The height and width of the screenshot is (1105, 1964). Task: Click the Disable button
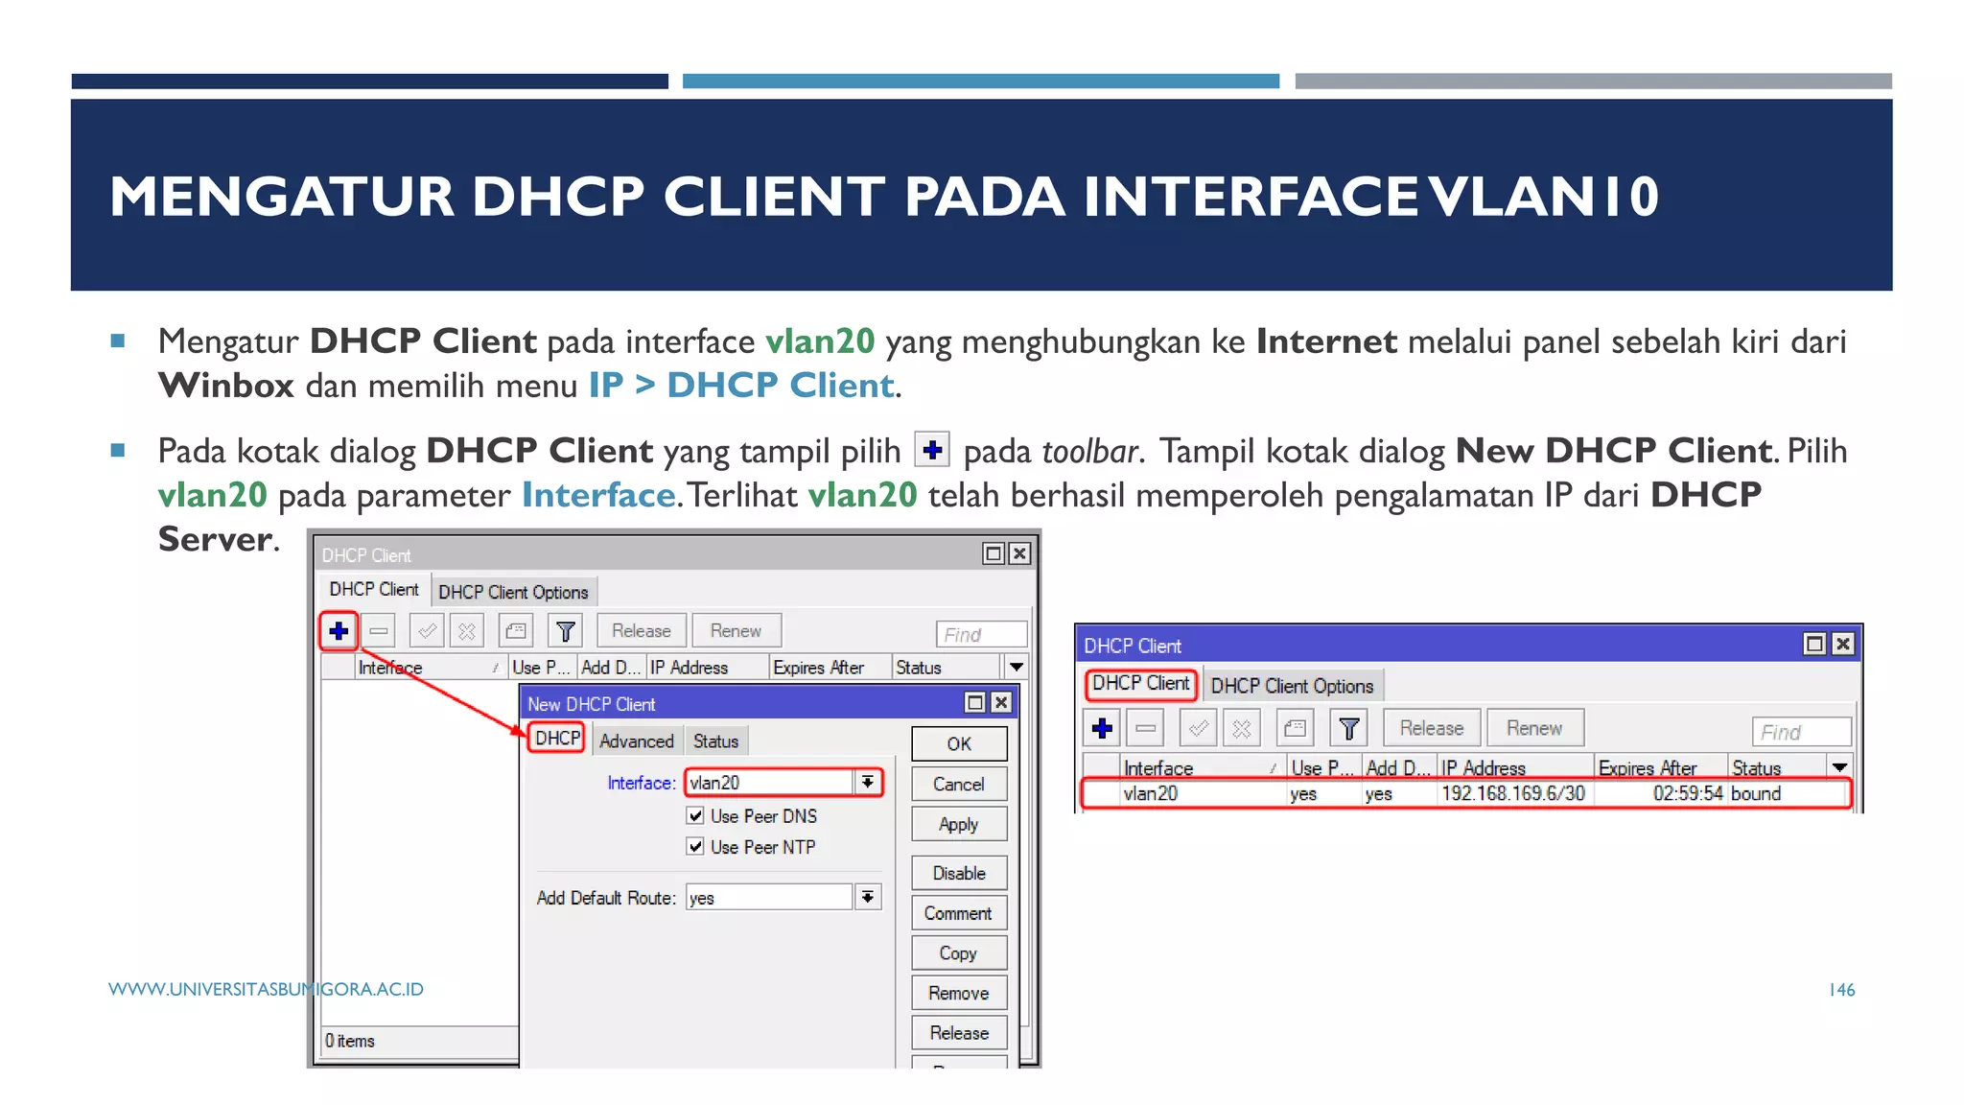coord(959,874)
